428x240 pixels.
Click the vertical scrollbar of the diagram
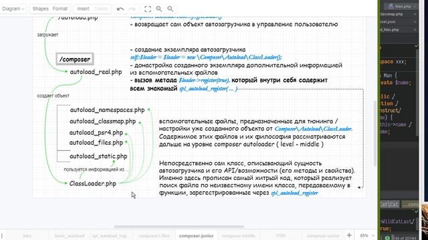tap(375, 133)
